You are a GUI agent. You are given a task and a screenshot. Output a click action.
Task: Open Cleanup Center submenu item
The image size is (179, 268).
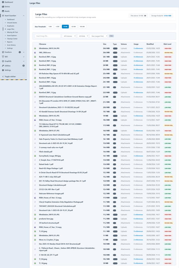pyautogui.click(x=12, y=39)
